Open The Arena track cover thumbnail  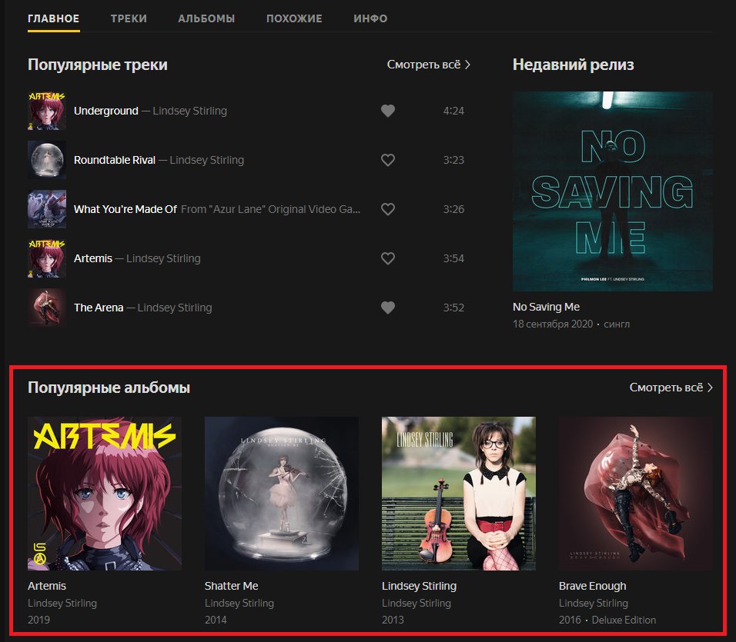click(x=46, y=308)
